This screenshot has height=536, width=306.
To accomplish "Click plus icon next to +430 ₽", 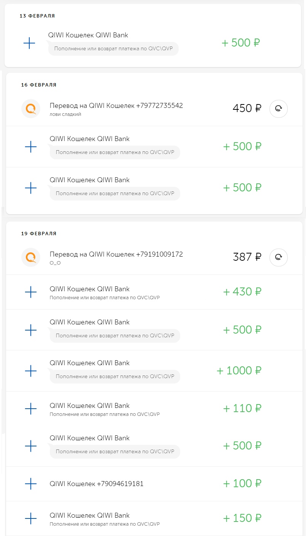I will coord(31,292).
